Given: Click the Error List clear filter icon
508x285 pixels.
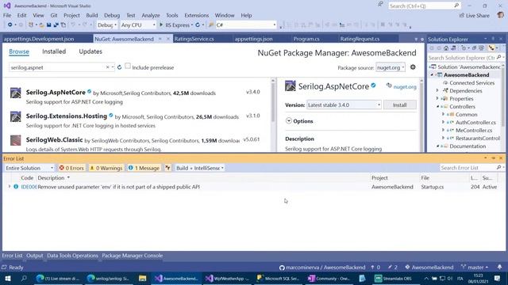Looking at the screenshot, I should (x=167, y=168).
